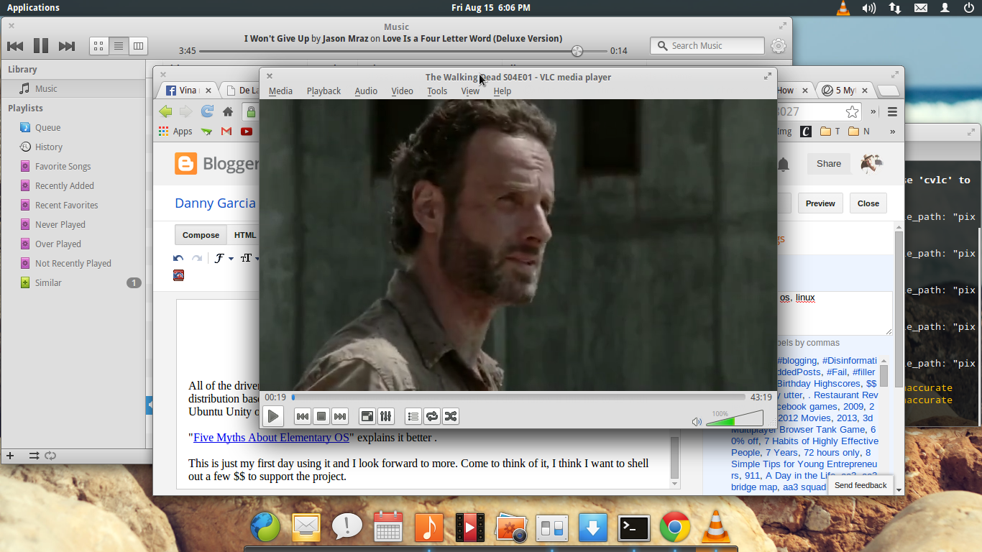Bookmark this page with star icon

[852, 111]
